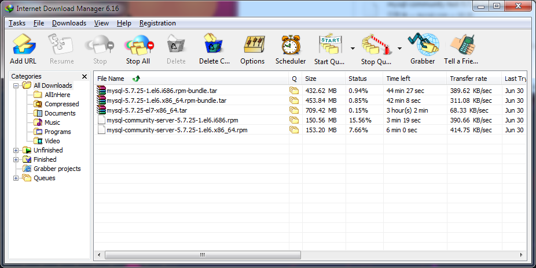Stop all downloads with Stop All
536x268 pixels.
click(139, 46)
